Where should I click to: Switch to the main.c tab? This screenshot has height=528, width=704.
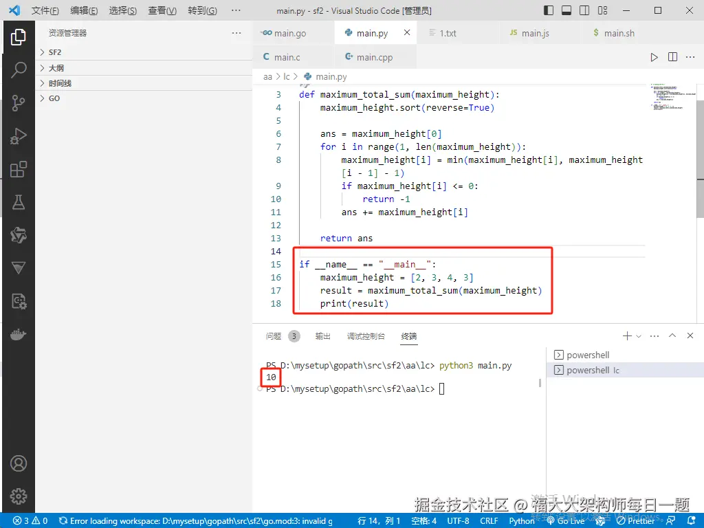pos(294,57)
